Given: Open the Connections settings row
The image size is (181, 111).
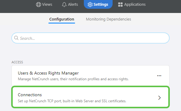Looking at the screenshot, I should tap(90, 97).
